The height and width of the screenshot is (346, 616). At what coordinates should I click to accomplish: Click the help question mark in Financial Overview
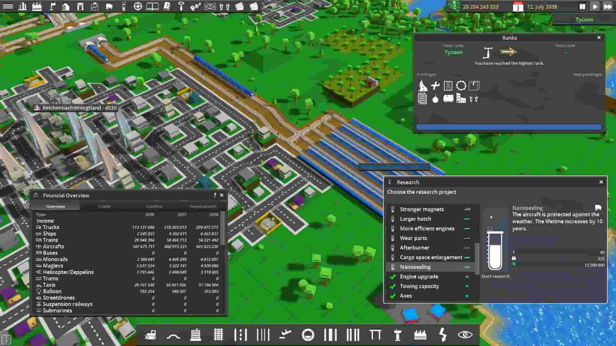pyautogui.click(x=214, y=195)
